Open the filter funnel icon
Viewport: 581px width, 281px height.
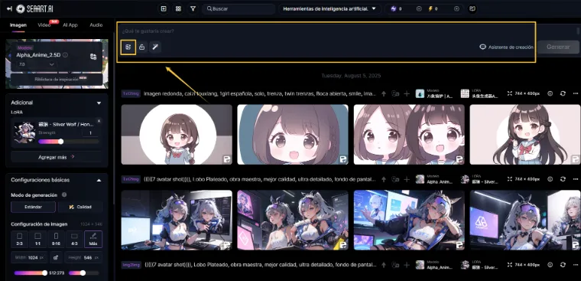pos(193,8)
